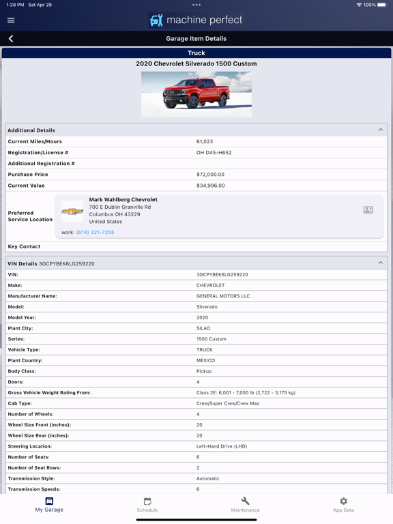Screen dimensions: 393x524
Task: Tap the Garage Item Details title
Action: click(196, 39)
